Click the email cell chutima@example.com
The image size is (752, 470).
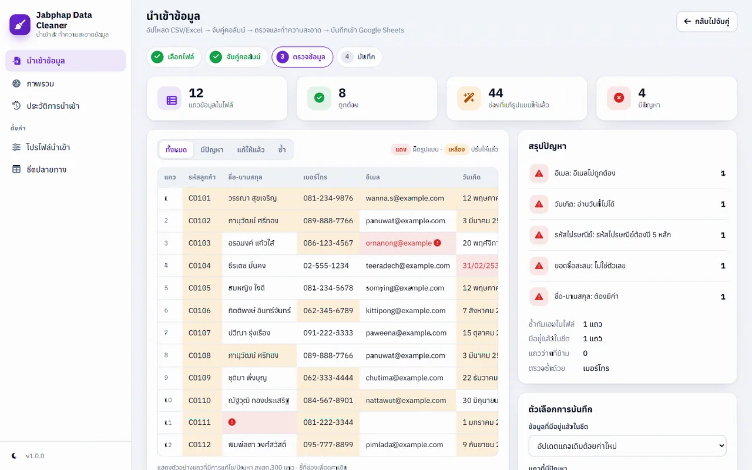click(408, 378)
